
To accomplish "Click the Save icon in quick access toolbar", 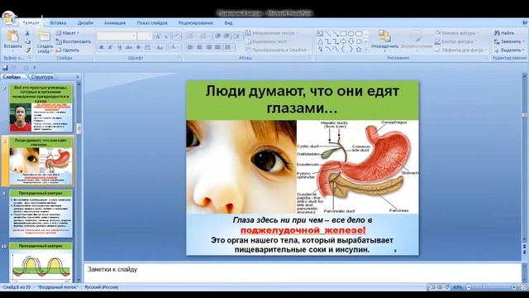I will coord(5,68).
